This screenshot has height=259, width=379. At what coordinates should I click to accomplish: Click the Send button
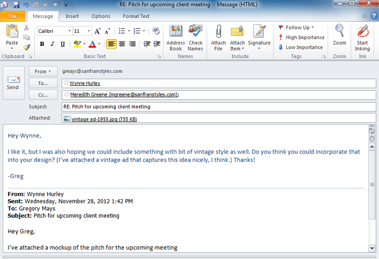pyautogui.click(x=13, y=82)
